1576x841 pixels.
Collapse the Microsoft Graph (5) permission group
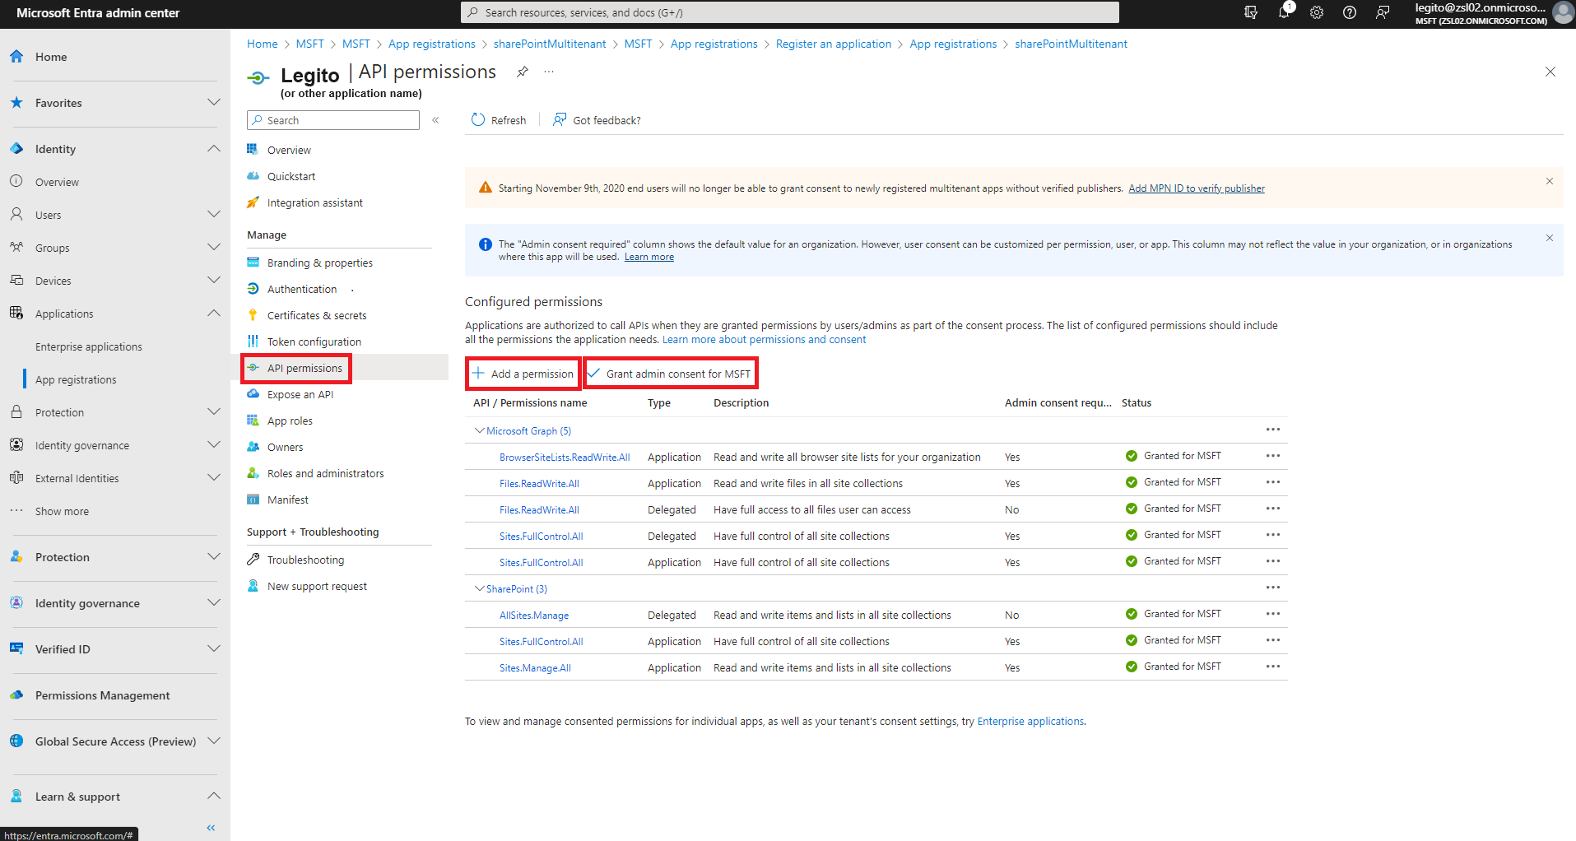tap(479, 430)
